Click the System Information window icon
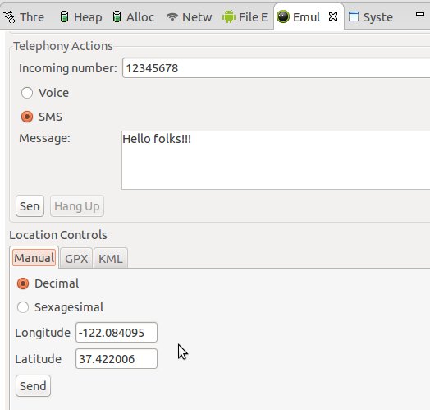Screen dimensions: 430x410 (x=354, y=16)
